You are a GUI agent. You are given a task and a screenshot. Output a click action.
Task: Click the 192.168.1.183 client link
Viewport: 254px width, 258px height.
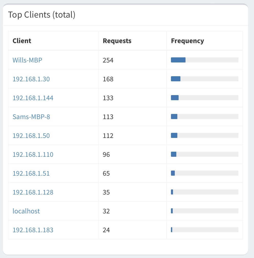[33, 230]
